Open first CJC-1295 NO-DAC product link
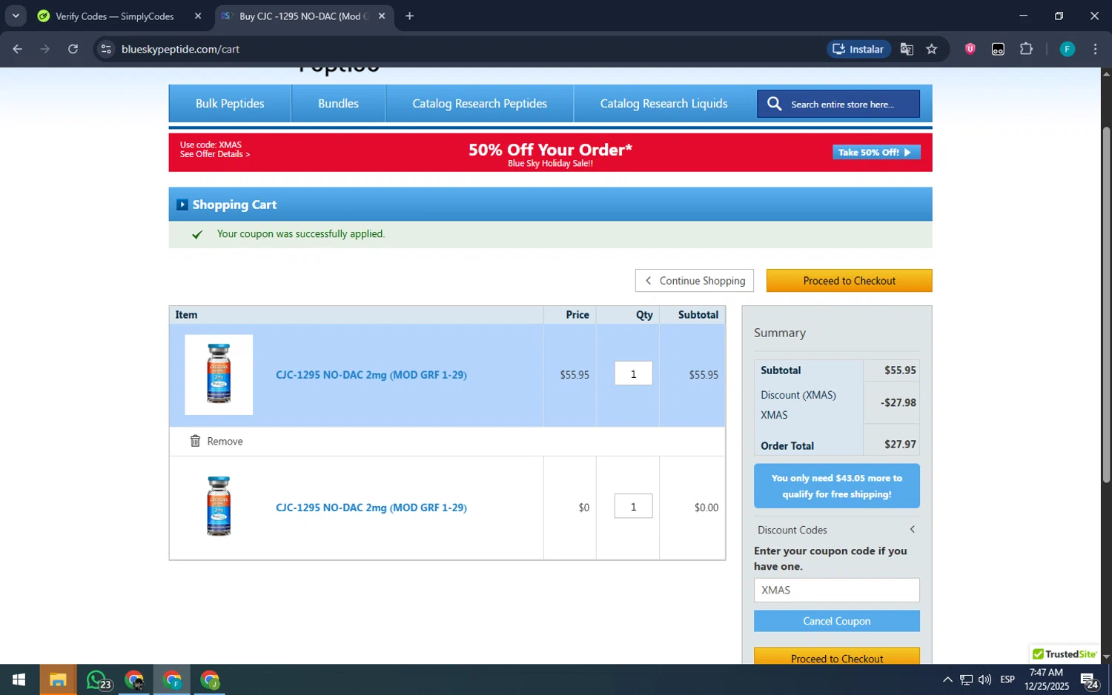The width and height of the screenshot is (1112, 695). (371, 375)
